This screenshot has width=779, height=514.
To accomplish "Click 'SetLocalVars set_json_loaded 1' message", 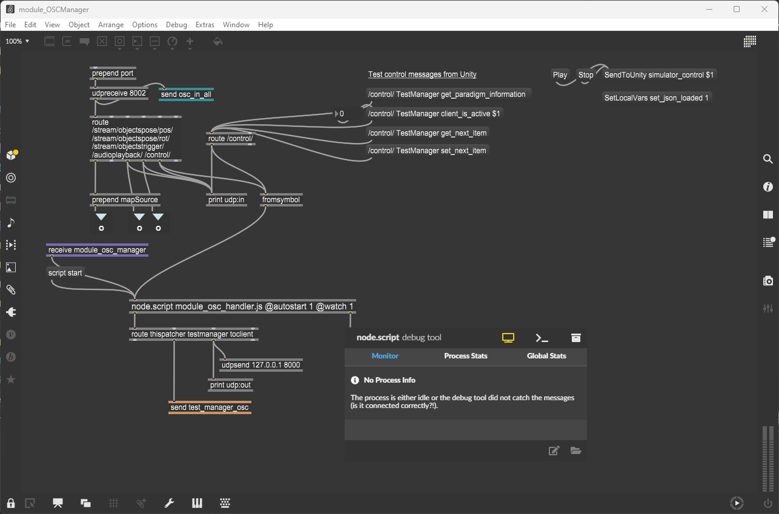I will tap(657, 97).
